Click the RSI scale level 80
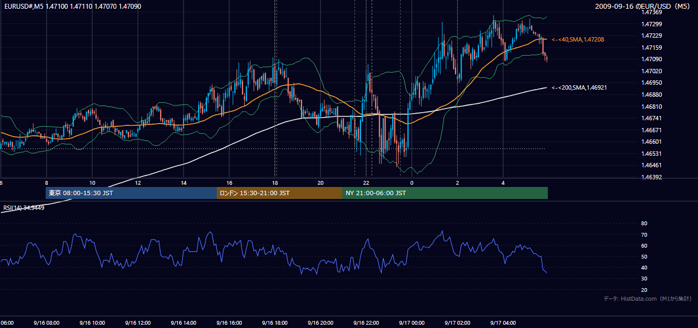This screenshot has height=328, width=698. click(x=644, y=224)
